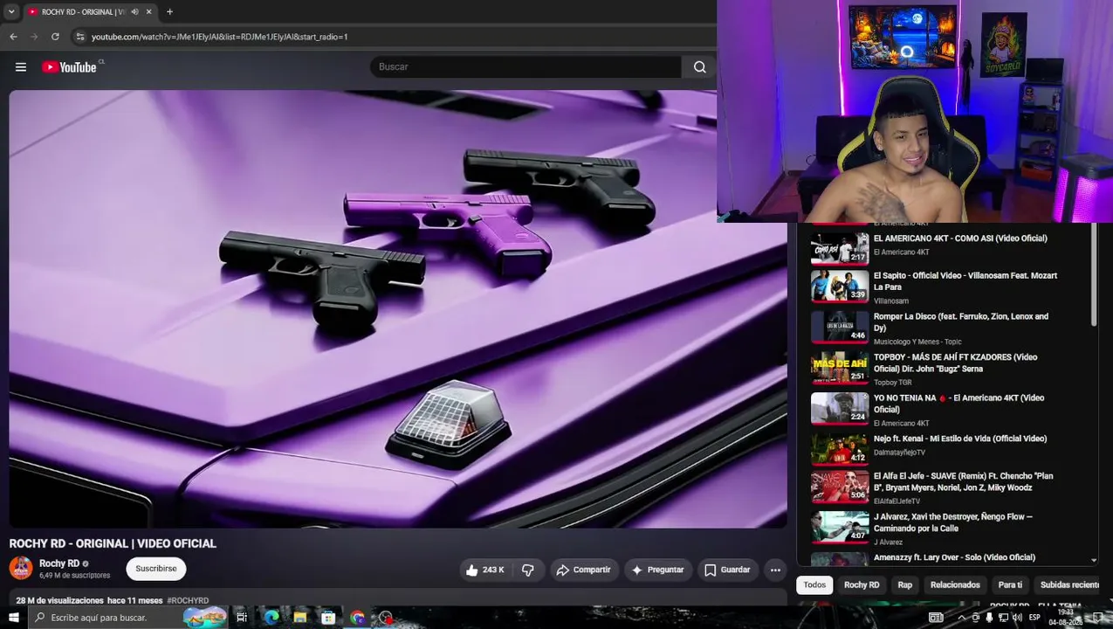This screenshot has width=1113, height=629.
Task: Open the Preguntar AI button
Action: [657, 570]
